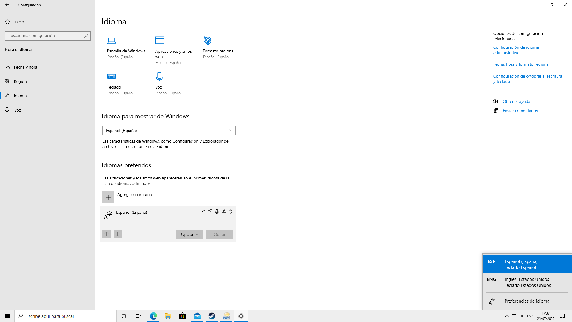Click the Voz microphone tile icon

coord(159,77)
